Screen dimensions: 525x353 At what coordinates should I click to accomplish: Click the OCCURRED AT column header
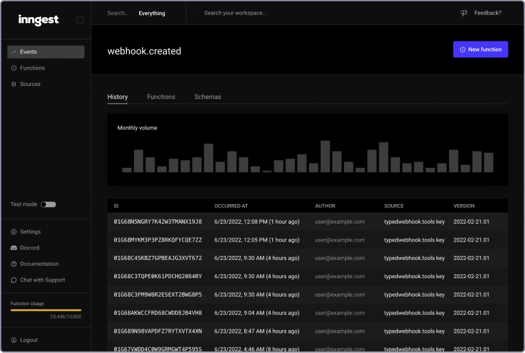[231, 206]
